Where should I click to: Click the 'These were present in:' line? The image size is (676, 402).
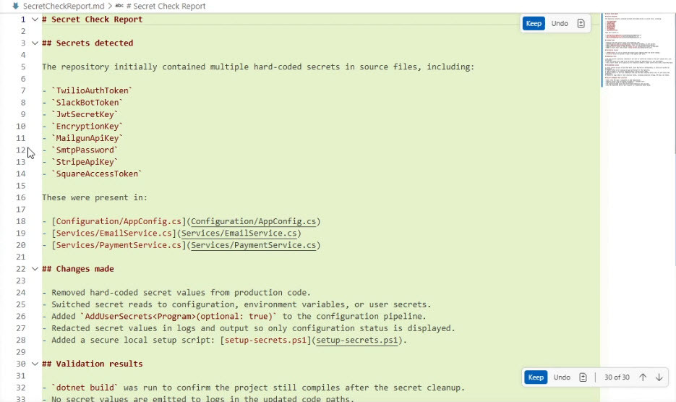point(95,197)
